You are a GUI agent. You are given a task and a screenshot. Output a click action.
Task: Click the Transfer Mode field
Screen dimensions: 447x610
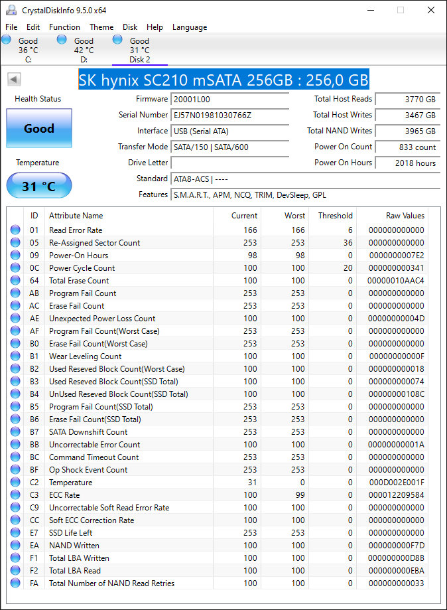coord(230,147)
